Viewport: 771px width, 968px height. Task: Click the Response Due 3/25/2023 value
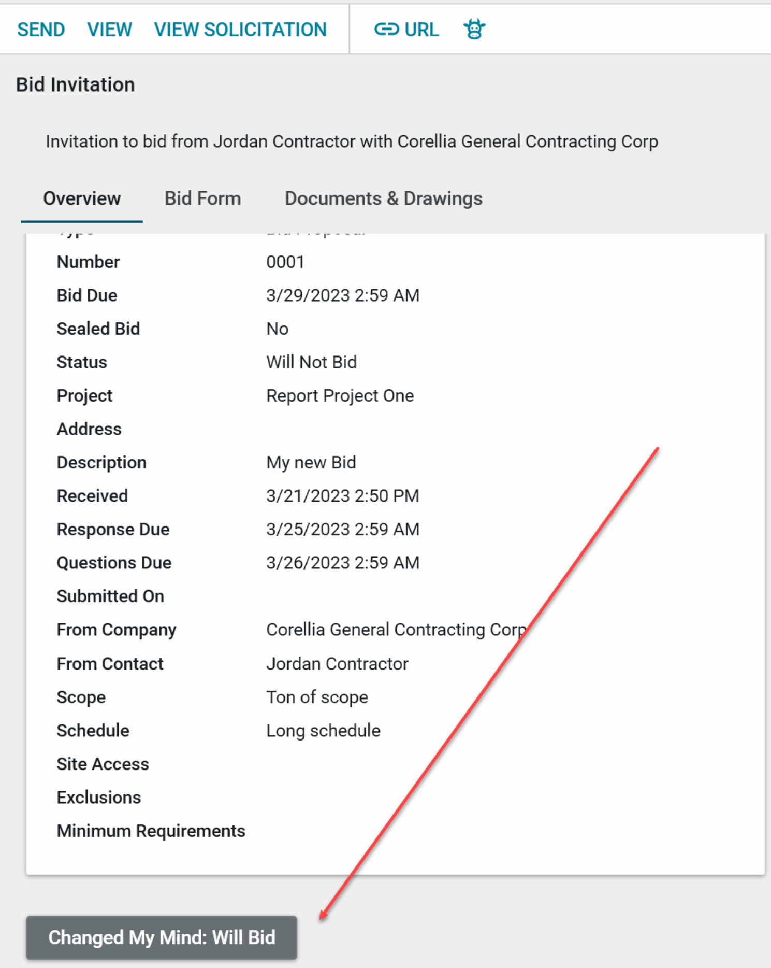point(342,530)
